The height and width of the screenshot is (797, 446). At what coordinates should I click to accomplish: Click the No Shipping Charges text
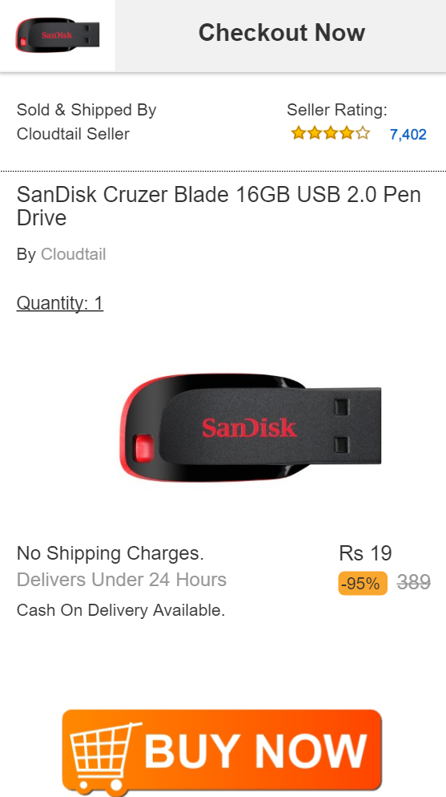(x=110, y=553)
